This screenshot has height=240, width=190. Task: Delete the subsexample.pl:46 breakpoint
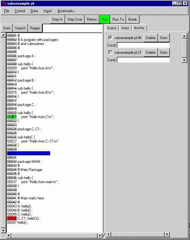tap(150, 38)
